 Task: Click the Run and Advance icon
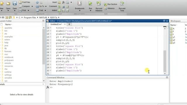(99, 3)
